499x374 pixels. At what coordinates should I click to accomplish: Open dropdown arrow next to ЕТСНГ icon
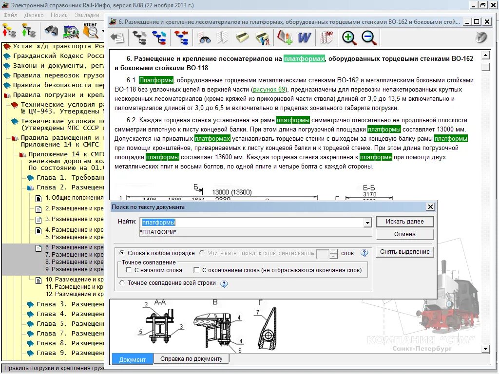pos(102,31)
